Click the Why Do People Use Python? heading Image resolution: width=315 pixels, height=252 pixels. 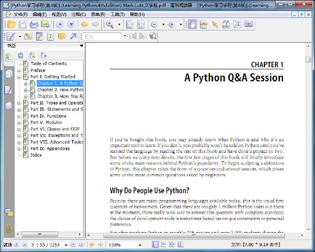pos(150,190)
